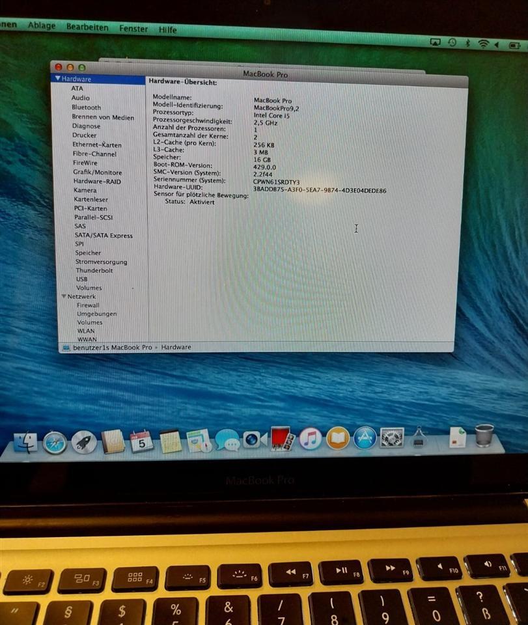Select SAS in sidebar
The image size is (528, 625).
coord(79,226)
